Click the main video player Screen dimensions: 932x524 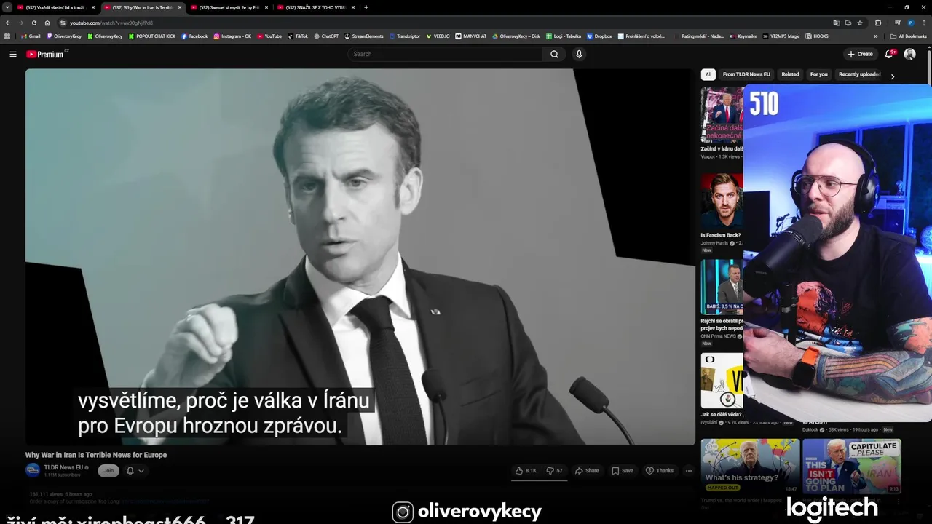tap(360, 257)
